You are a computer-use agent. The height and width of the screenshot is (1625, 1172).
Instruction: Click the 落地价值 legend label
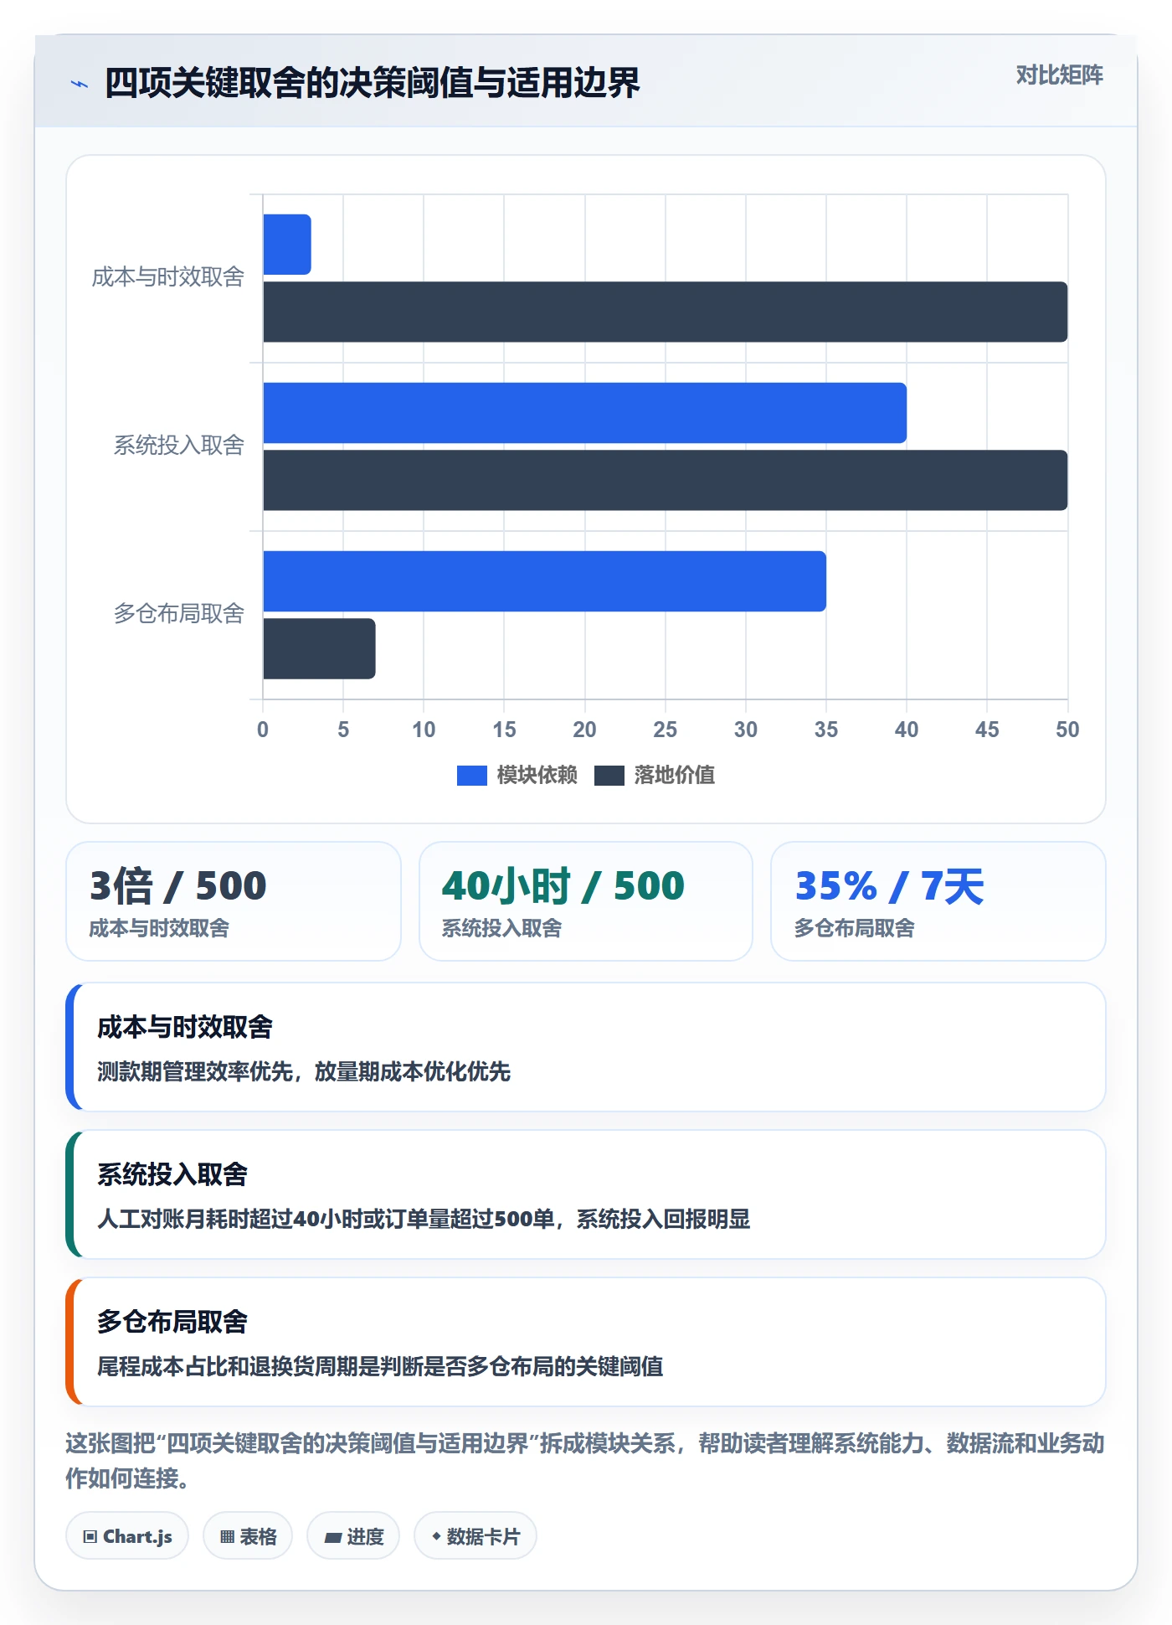pyautogui.click(x=674, y=776)
